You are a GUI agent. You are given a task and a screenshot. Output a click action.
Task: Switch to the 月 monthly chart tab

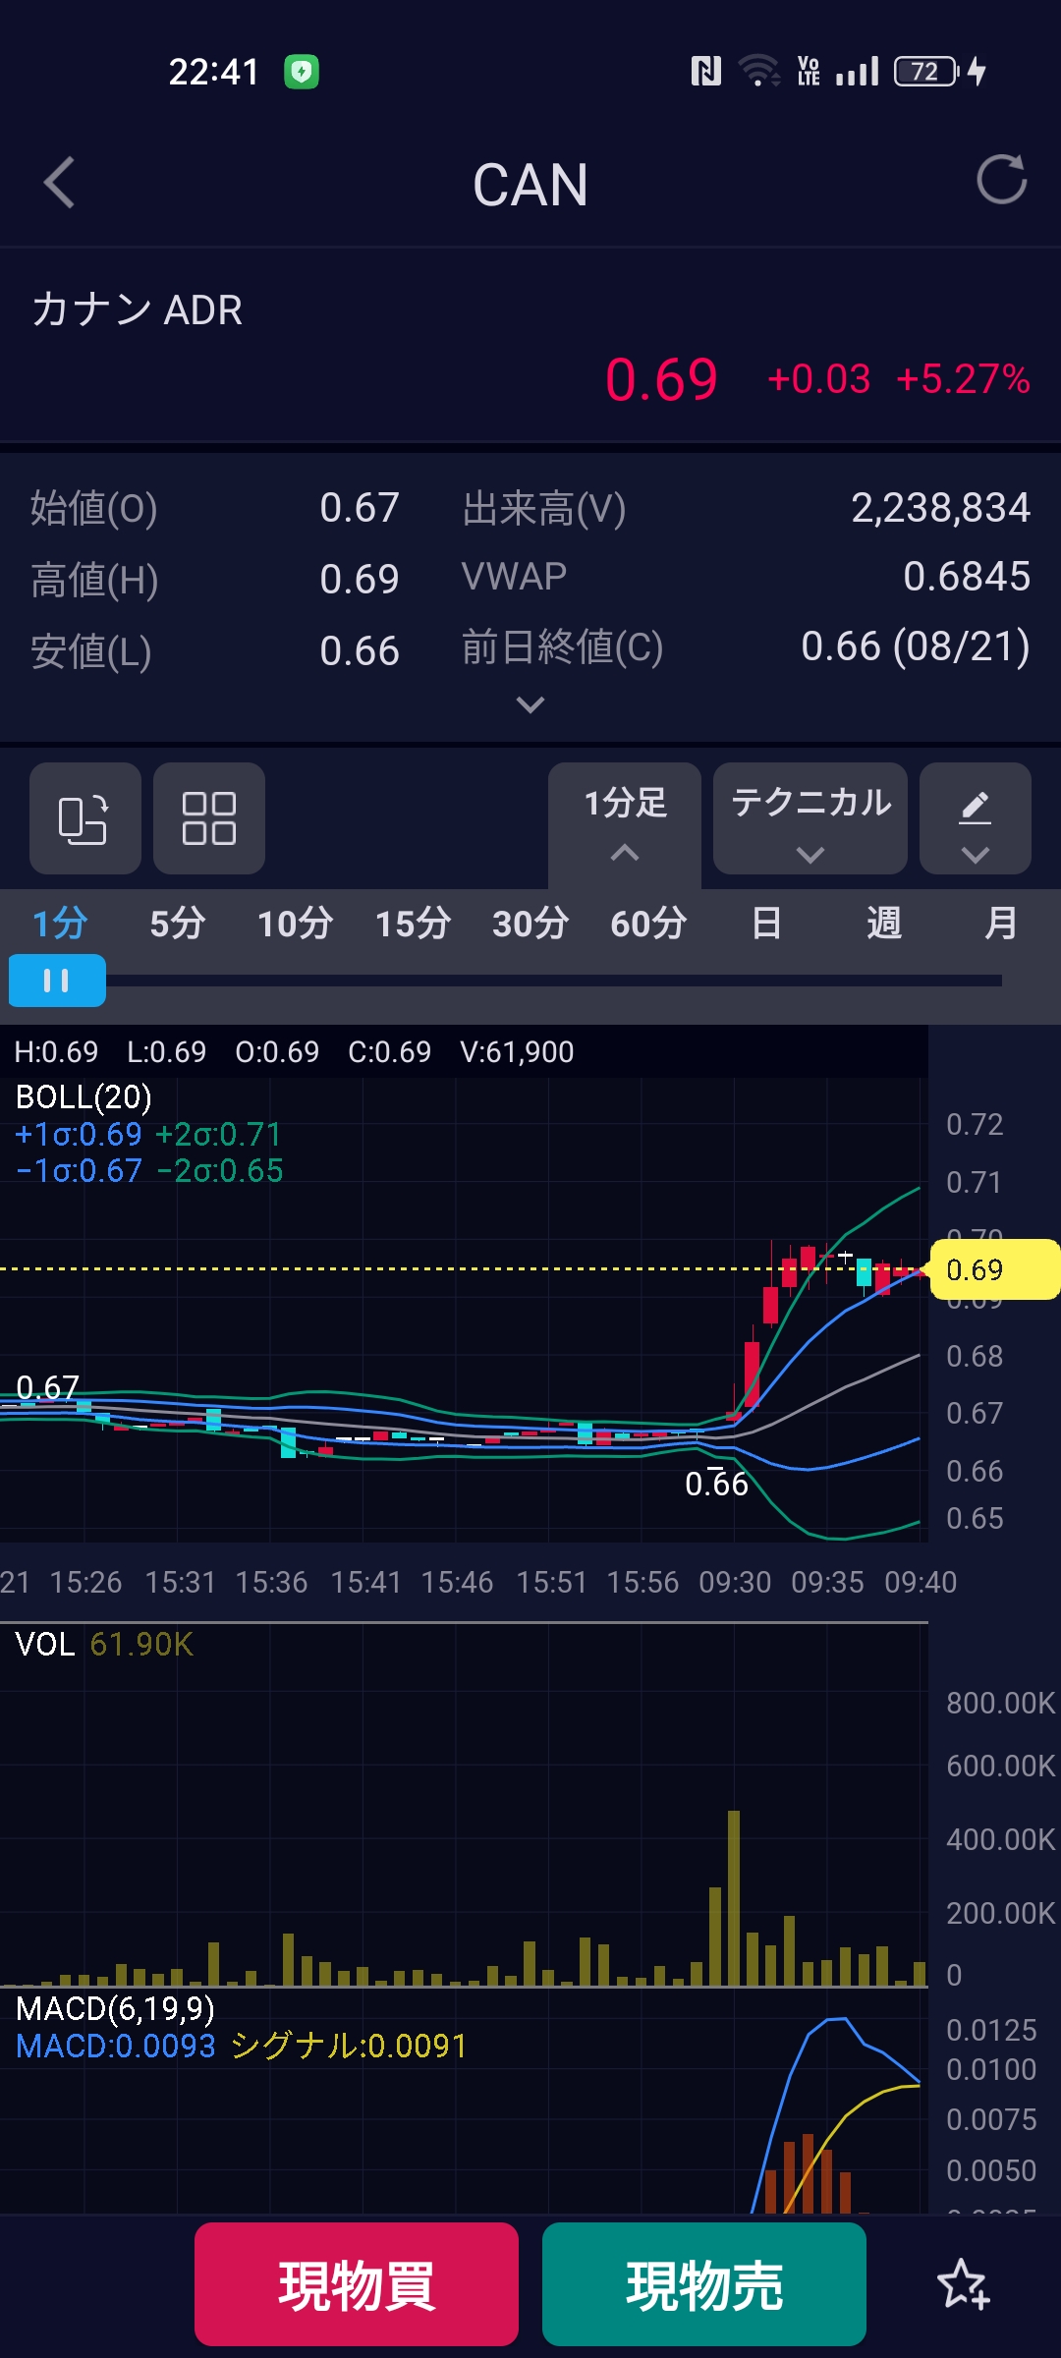pos(1001,924)
